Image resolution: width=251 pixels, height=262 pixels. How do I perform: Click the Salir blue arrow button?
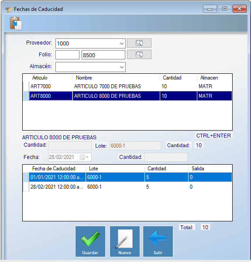tap(158, 241)
